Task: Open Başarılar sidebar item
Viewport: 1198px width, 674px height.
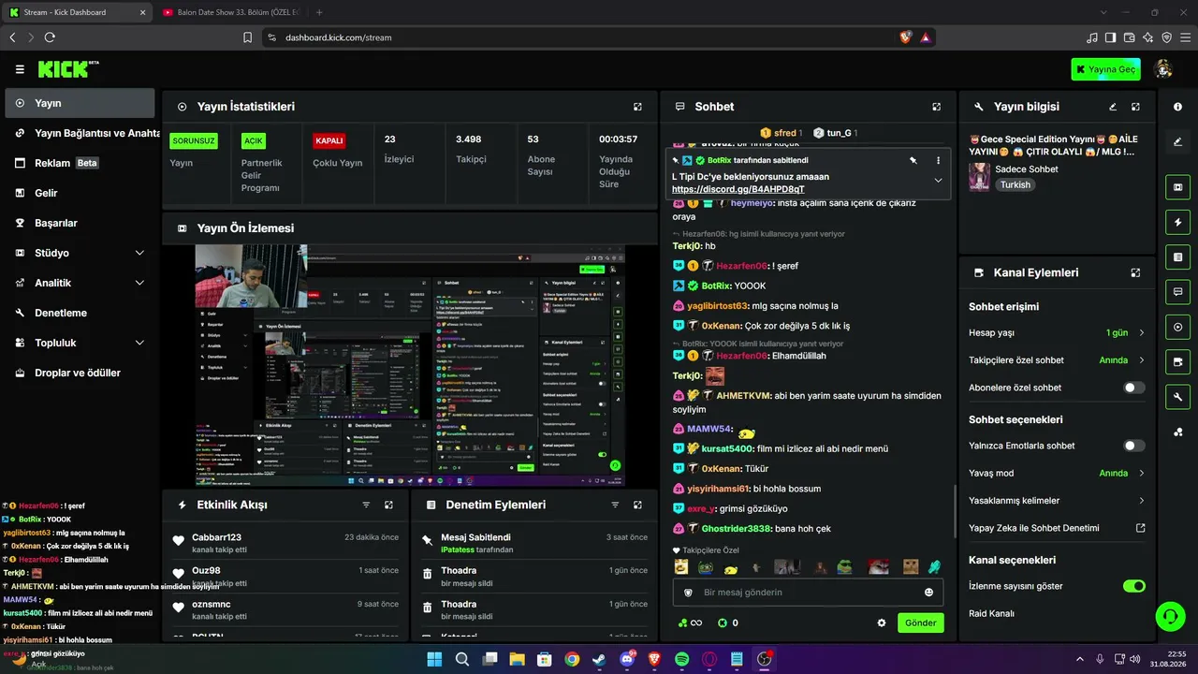Action: pos(80,223)
